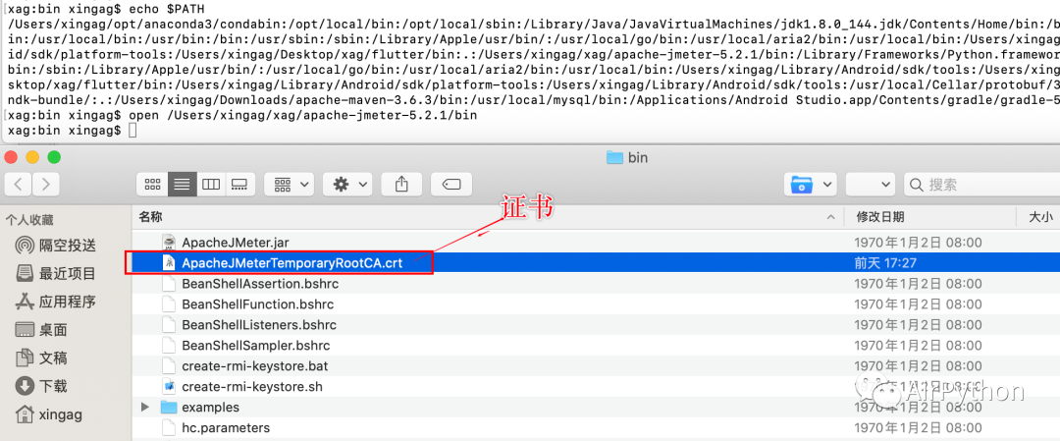Switch to icon view
Image resolution: width=1060 pixels, height=441 pixels.
click(152, 184)
